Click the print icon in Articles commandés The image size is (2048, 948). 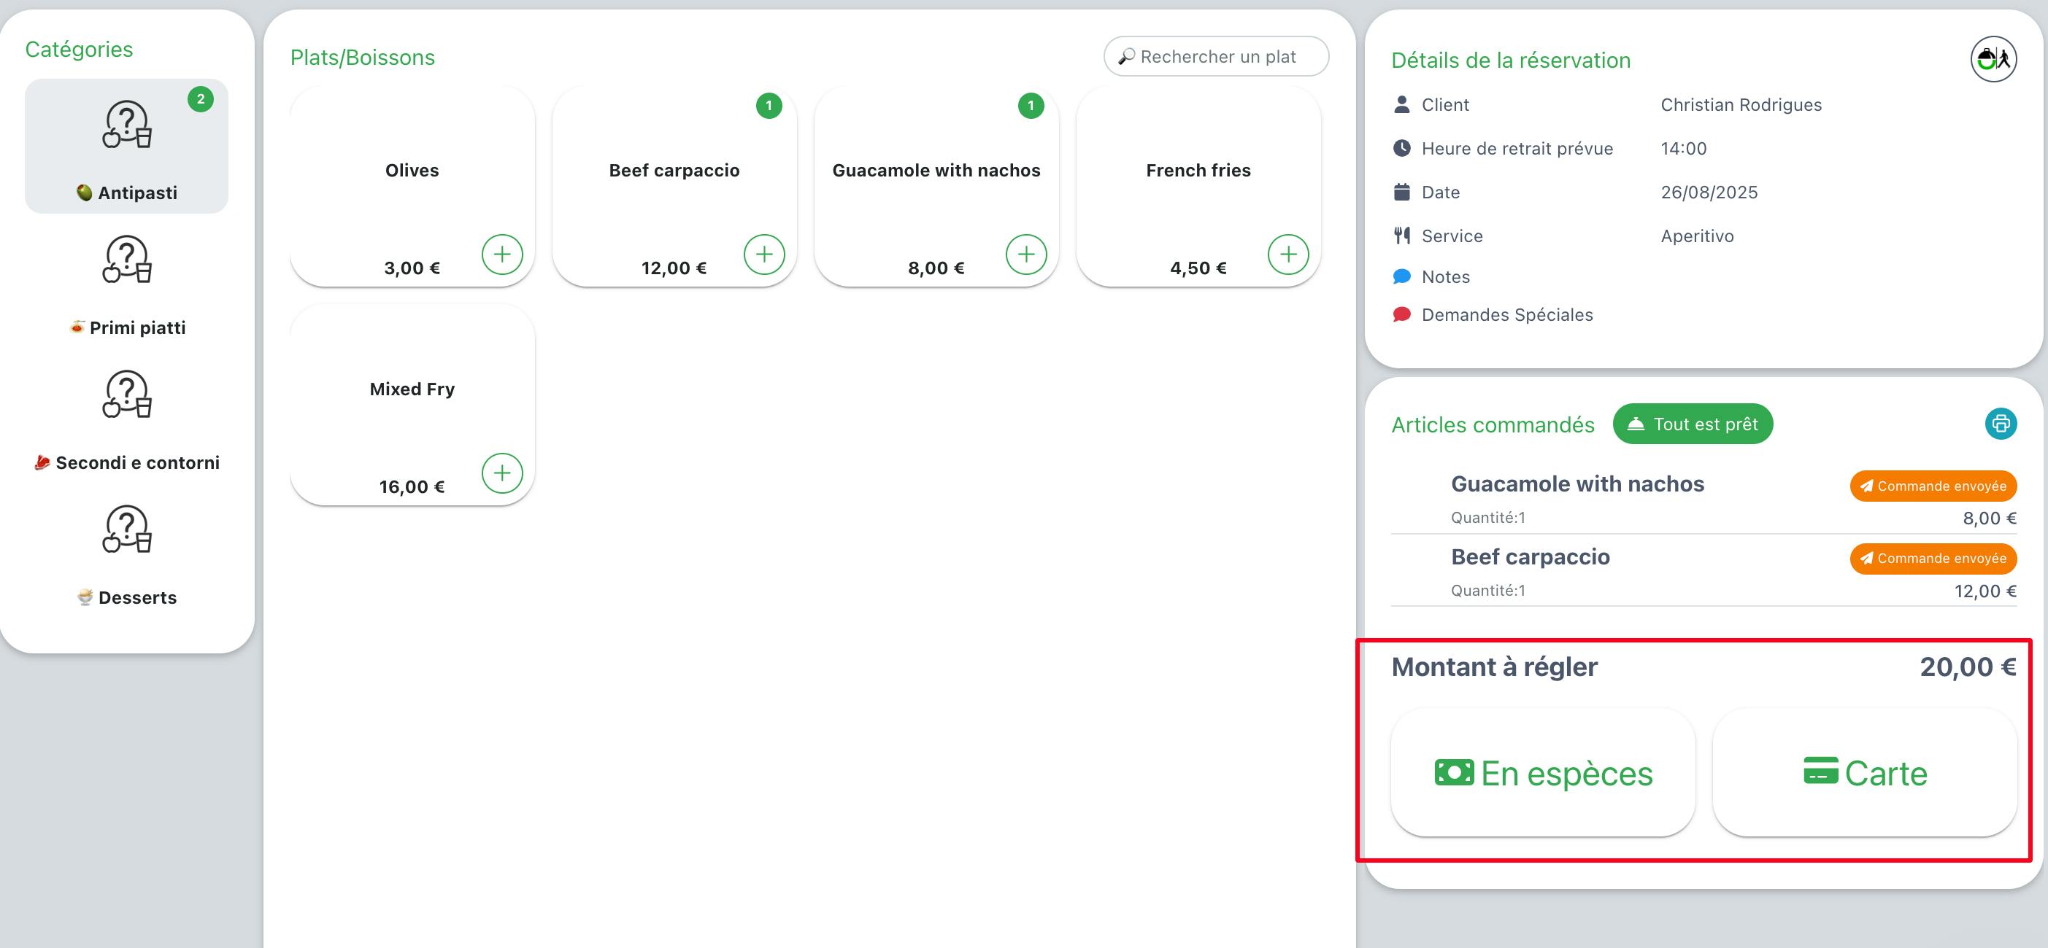(2001, 424)
